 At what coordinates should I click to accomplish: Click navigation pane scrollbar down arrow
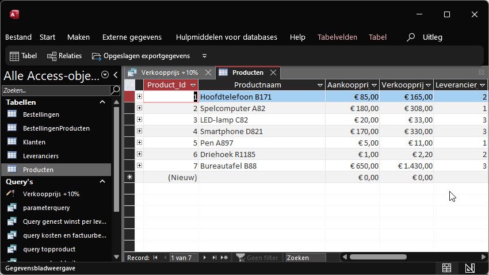[116, 257]
